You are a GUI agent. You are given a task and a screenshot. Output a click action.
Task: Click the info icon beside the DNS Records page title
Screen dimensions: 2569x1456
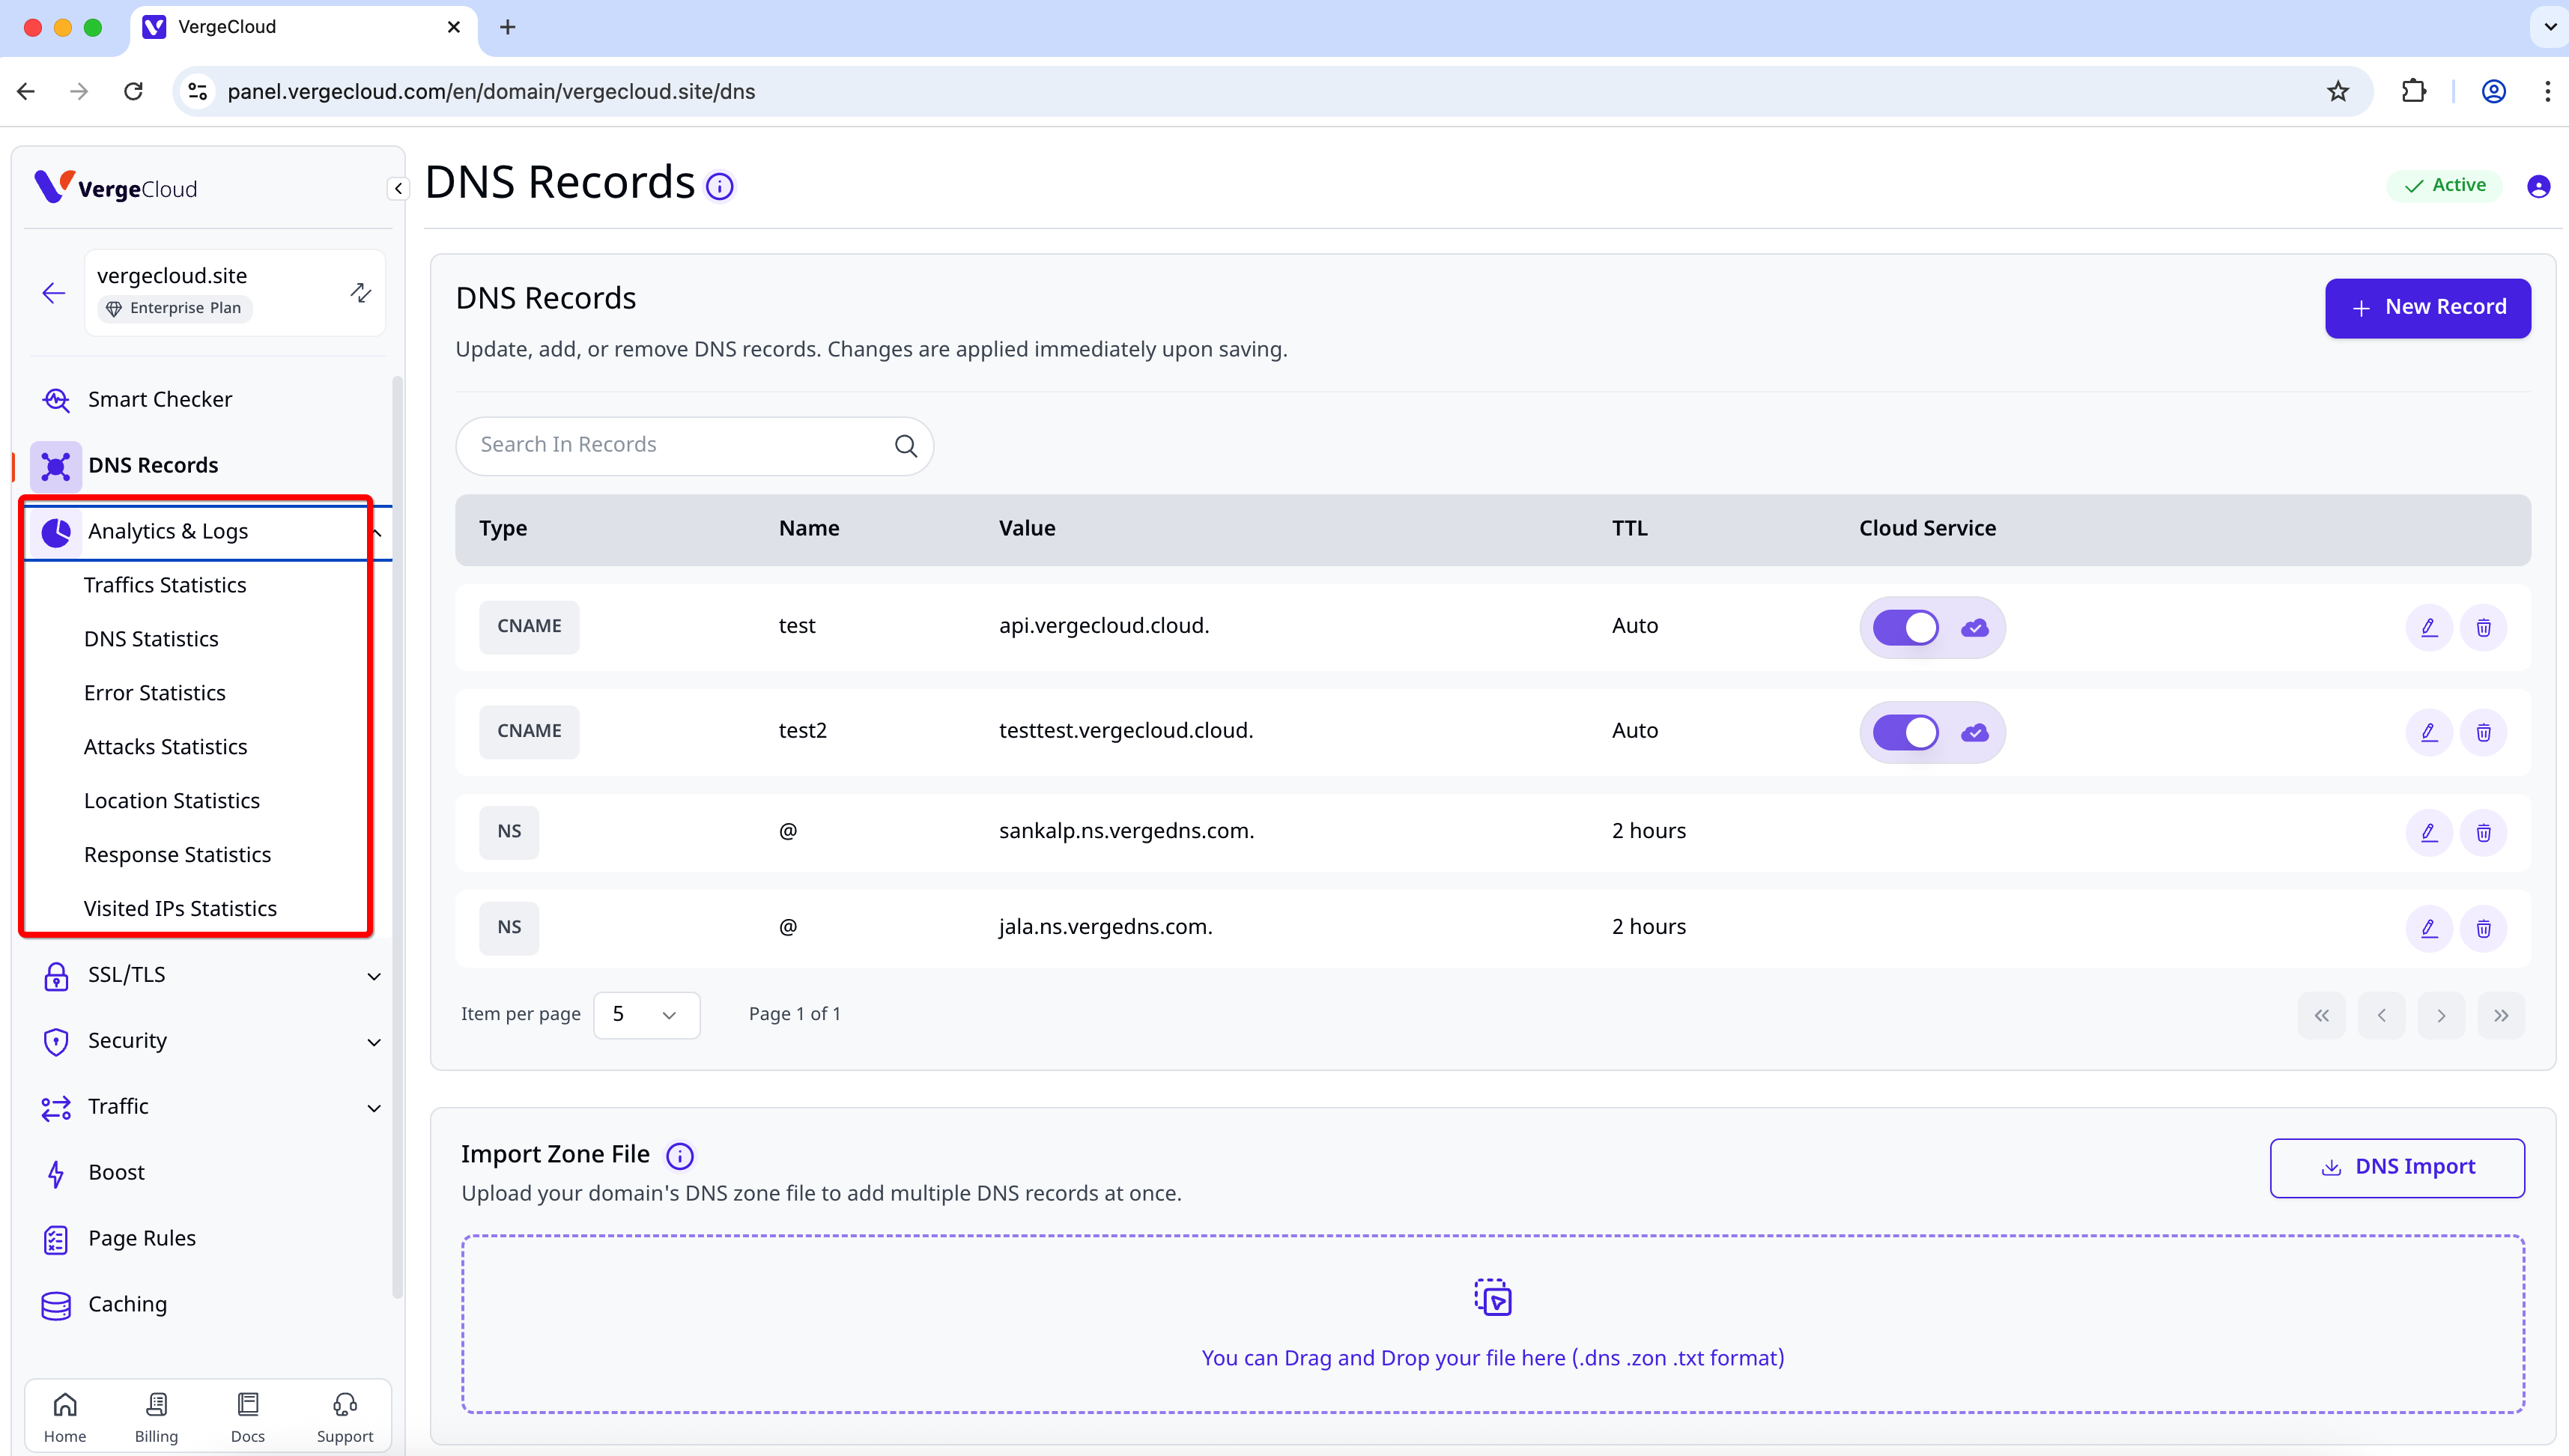(719, 186)
